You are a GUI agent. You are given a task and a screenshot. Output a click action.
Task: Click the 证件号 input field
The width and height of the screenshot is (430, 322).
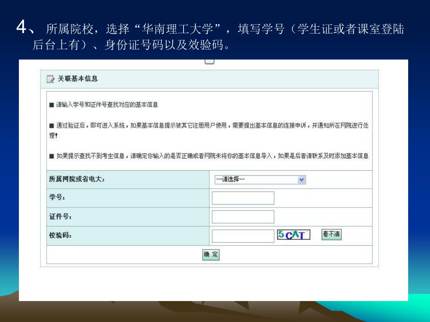click(243, 217)
